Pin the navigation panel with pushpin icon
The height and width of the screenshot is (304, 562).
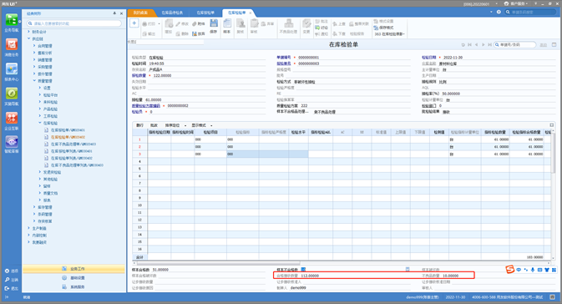[x=114, y=13]
